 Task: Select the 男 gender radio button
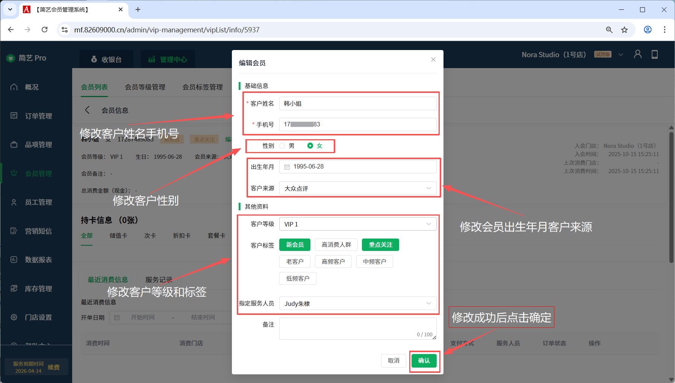tap(282, 146)
